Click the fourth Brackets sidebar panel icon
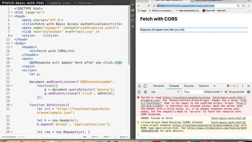Image resolution: width=252 pixels, height=142 pixels. click(x=133, y=21)
